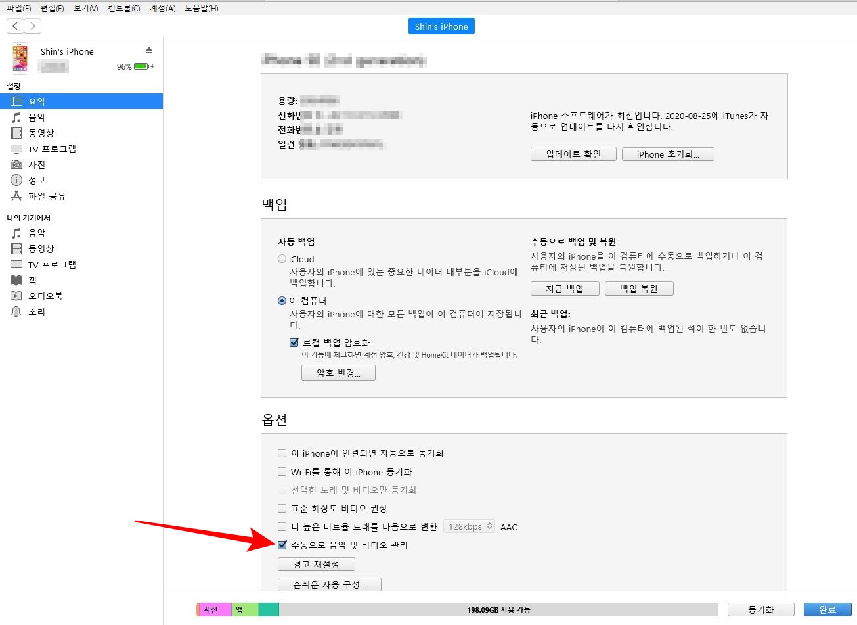Open the 컨트롤(C) menu
Image resolution: width=857 pixels, height=625 pixels.
click(123, 8)
